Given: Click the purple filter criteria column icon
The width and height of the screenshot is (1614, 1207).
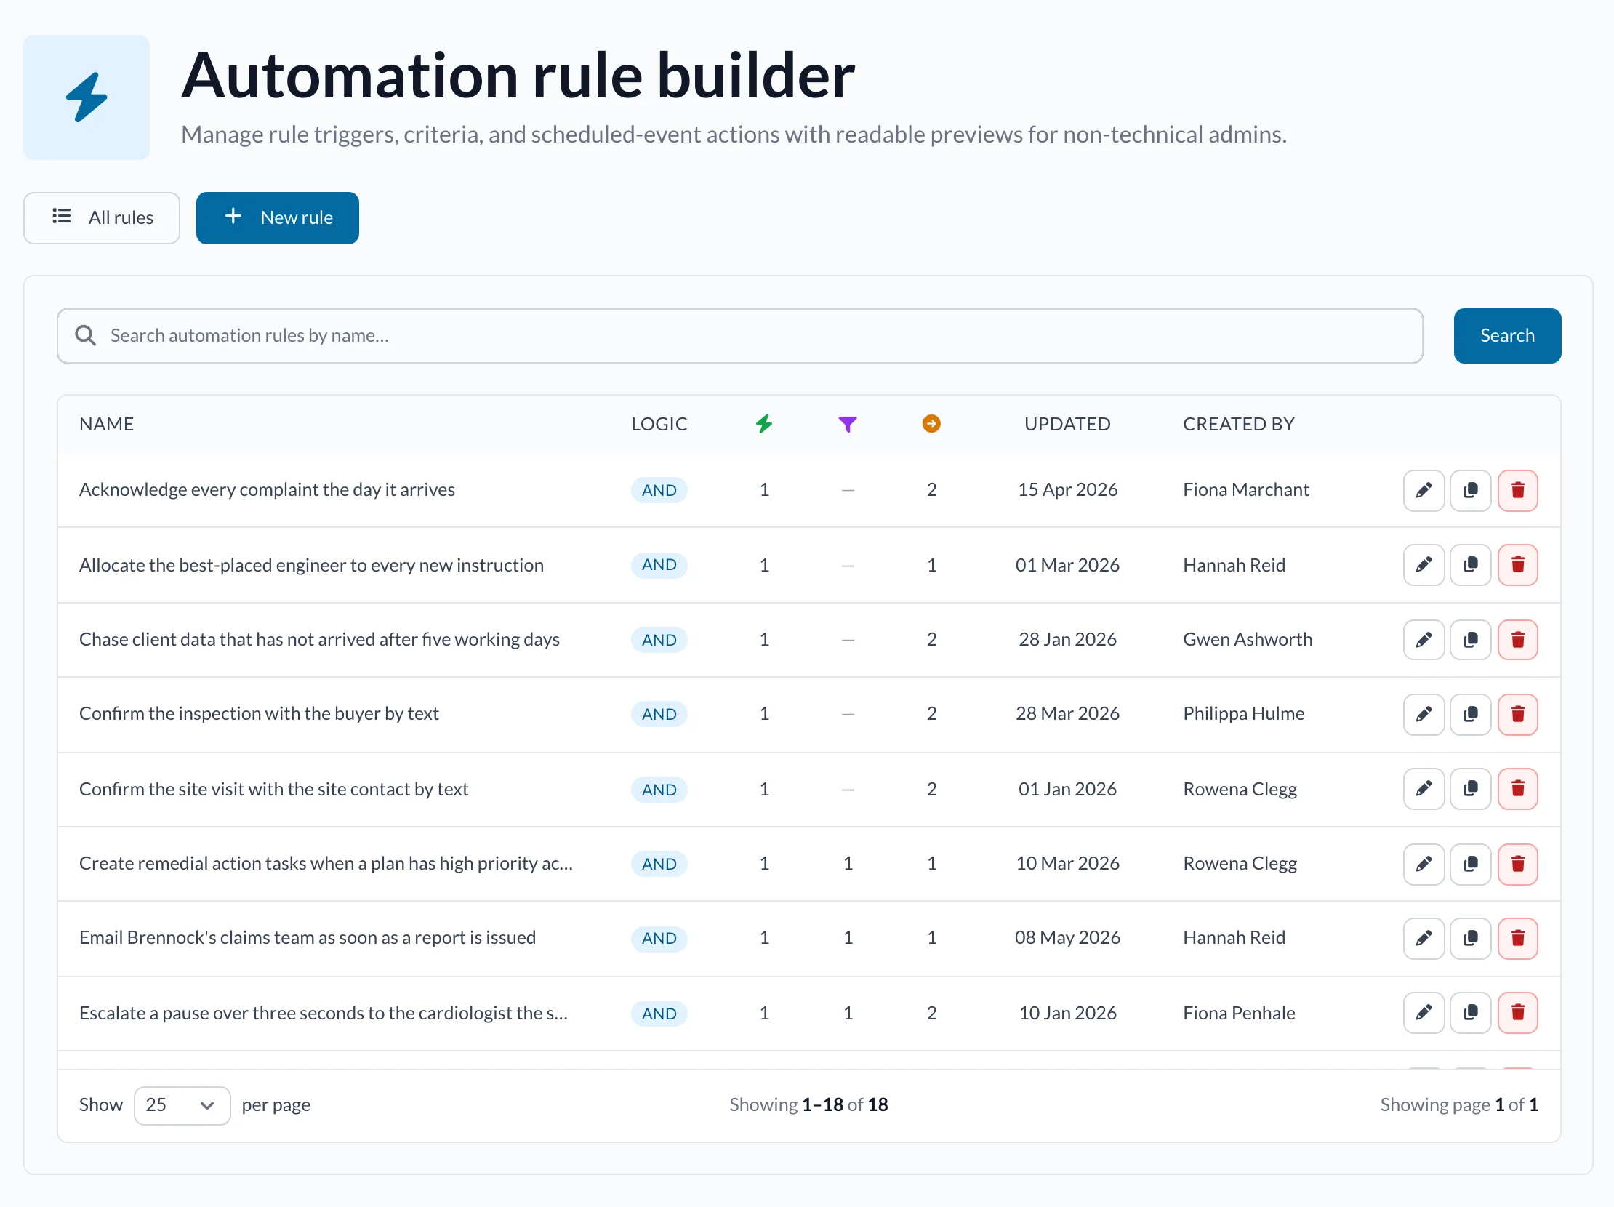Looking at the screenshot, I should tap(847, 424).
